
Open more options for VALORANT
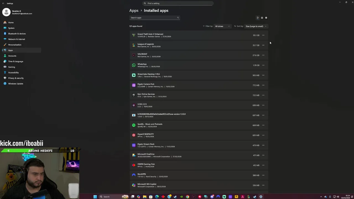pyautogui.click(x=263, y=55)
